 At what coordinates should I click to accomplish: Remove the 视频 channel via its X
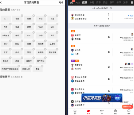(x=22, y=16)
